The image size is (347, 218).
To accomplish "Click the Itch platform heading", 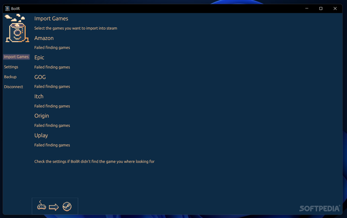I will click(x=39, y=97).
